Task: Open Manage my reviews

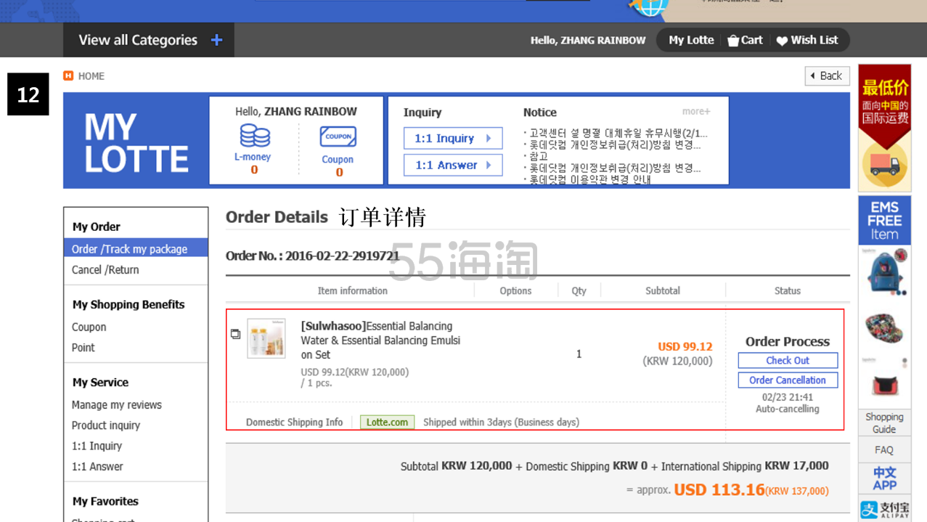Action: pyautogui.click(x=116, y=404)
